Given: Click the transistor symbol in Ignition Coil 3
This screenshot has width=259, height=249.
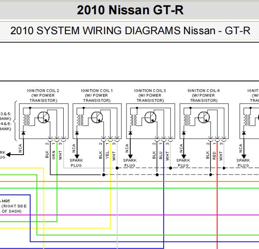Looking at the screenshot, I should (x=150, y=117).
